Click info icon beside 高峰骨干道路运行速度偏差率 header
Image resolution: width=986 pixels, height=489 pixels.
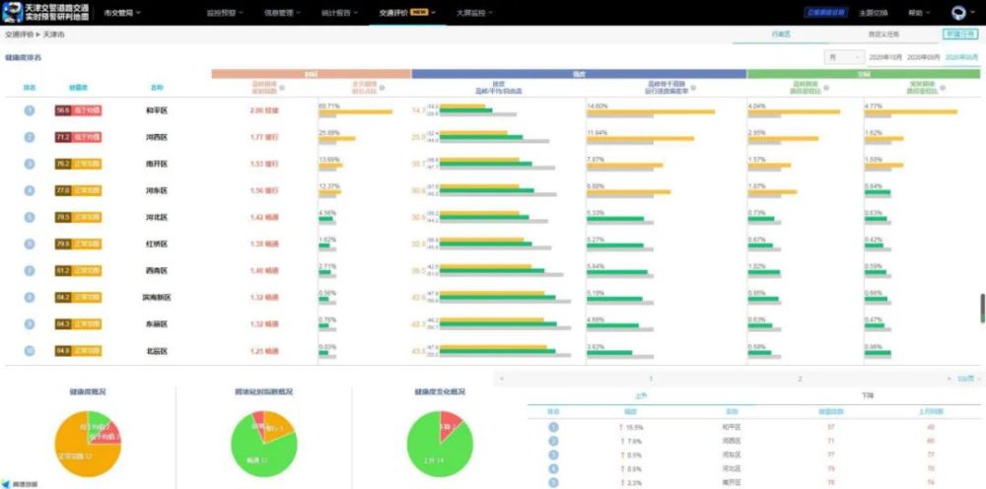point(693,88)
